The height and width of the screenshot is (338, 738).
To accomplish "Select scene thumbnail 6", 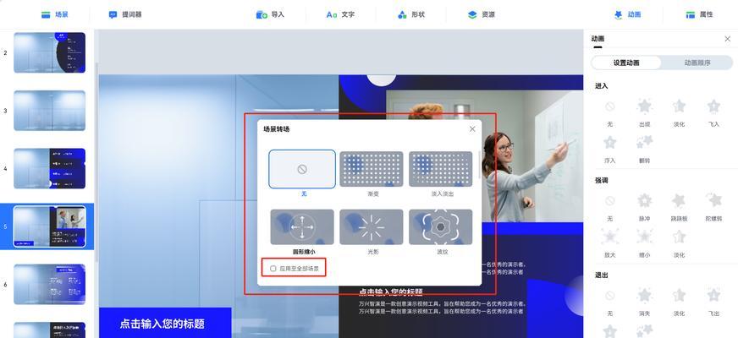I will coord(49,284).
